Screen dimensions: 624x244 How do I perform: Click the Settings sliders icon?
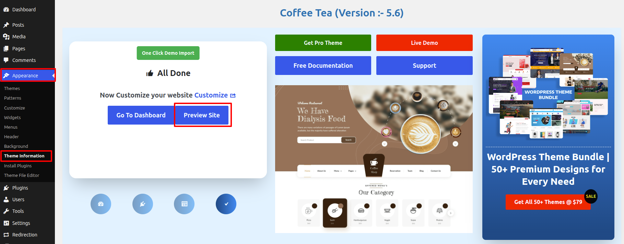tap(6, 223)
